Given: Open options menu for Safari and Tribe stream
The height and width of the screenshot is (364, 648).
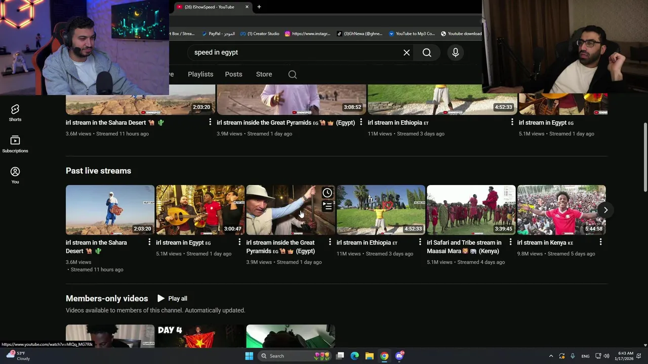Looking at the screenshot, I should [x=510, y=243].
